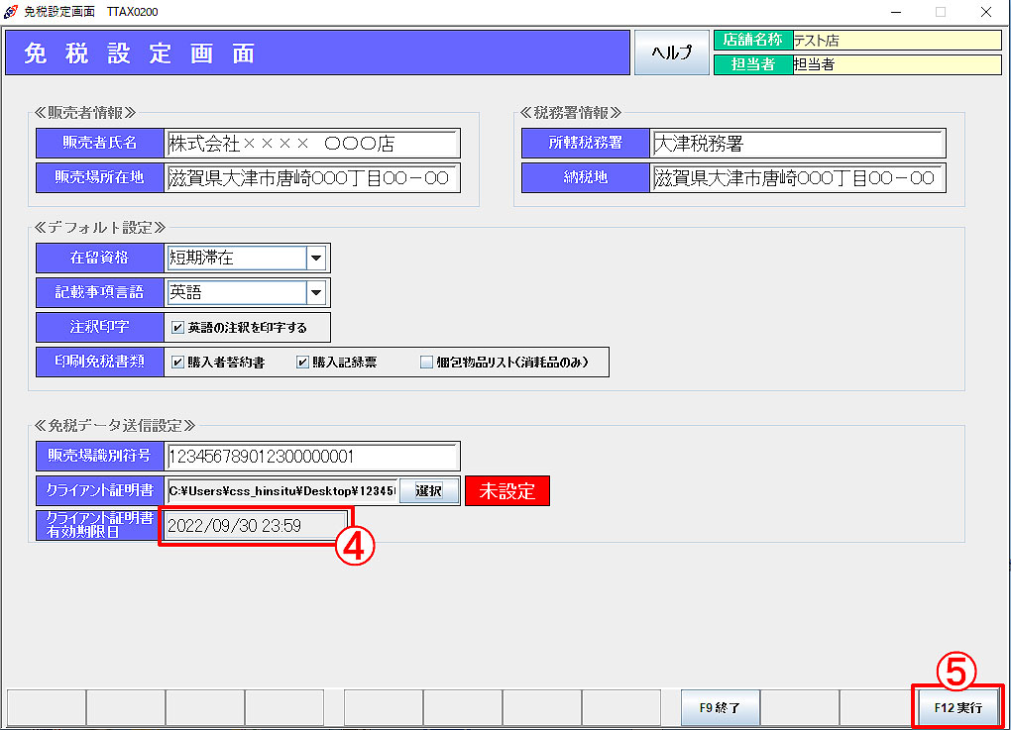
Task: Expand the 記載事項言語 dropdown arrow
Action: 316,292
